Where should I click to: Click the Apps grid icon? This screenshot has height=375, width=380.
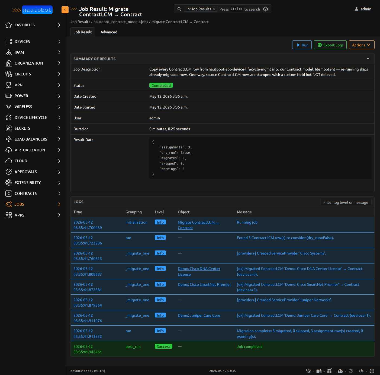tap(9, 215)
